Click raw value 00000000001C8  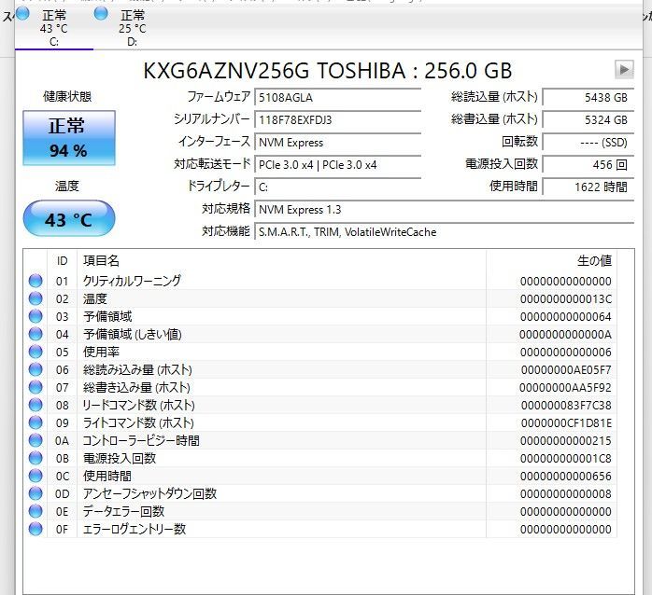point(566,459)
